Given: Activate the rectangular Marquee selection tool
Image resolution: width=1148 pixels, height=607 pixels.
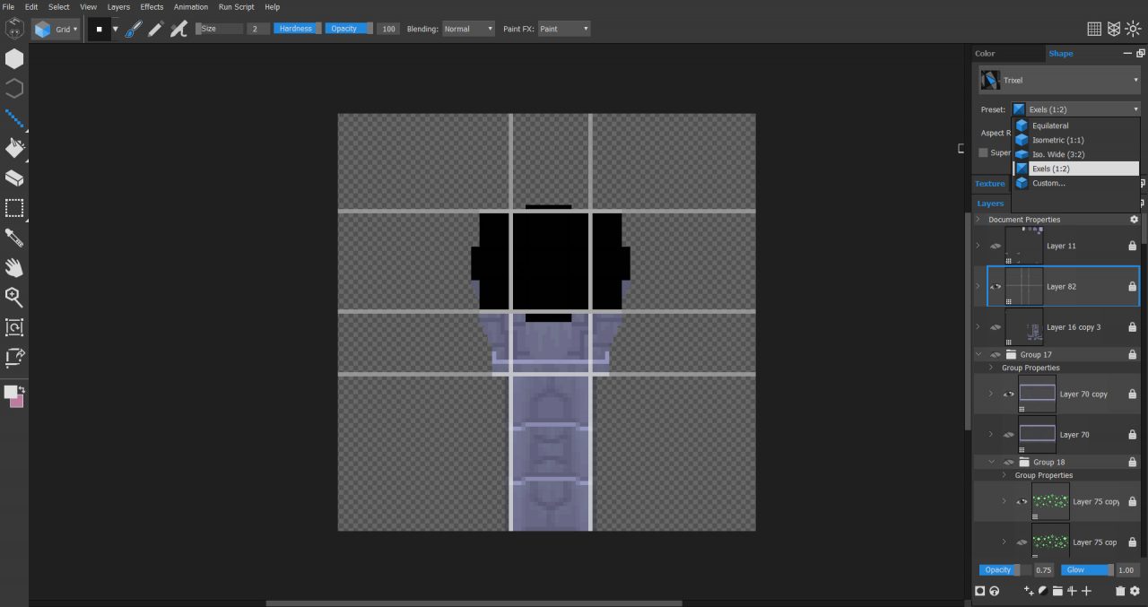Looking at the screenshot, I should 14,208.
